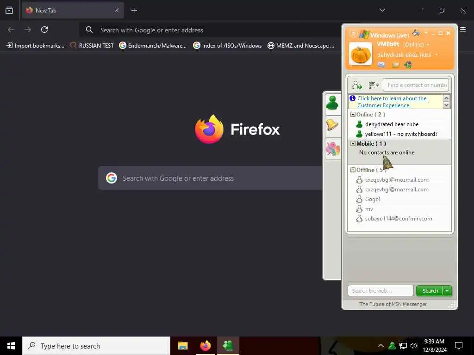Expand the Mobile contacts group
The image size is (474, 355).
(352, 143)
